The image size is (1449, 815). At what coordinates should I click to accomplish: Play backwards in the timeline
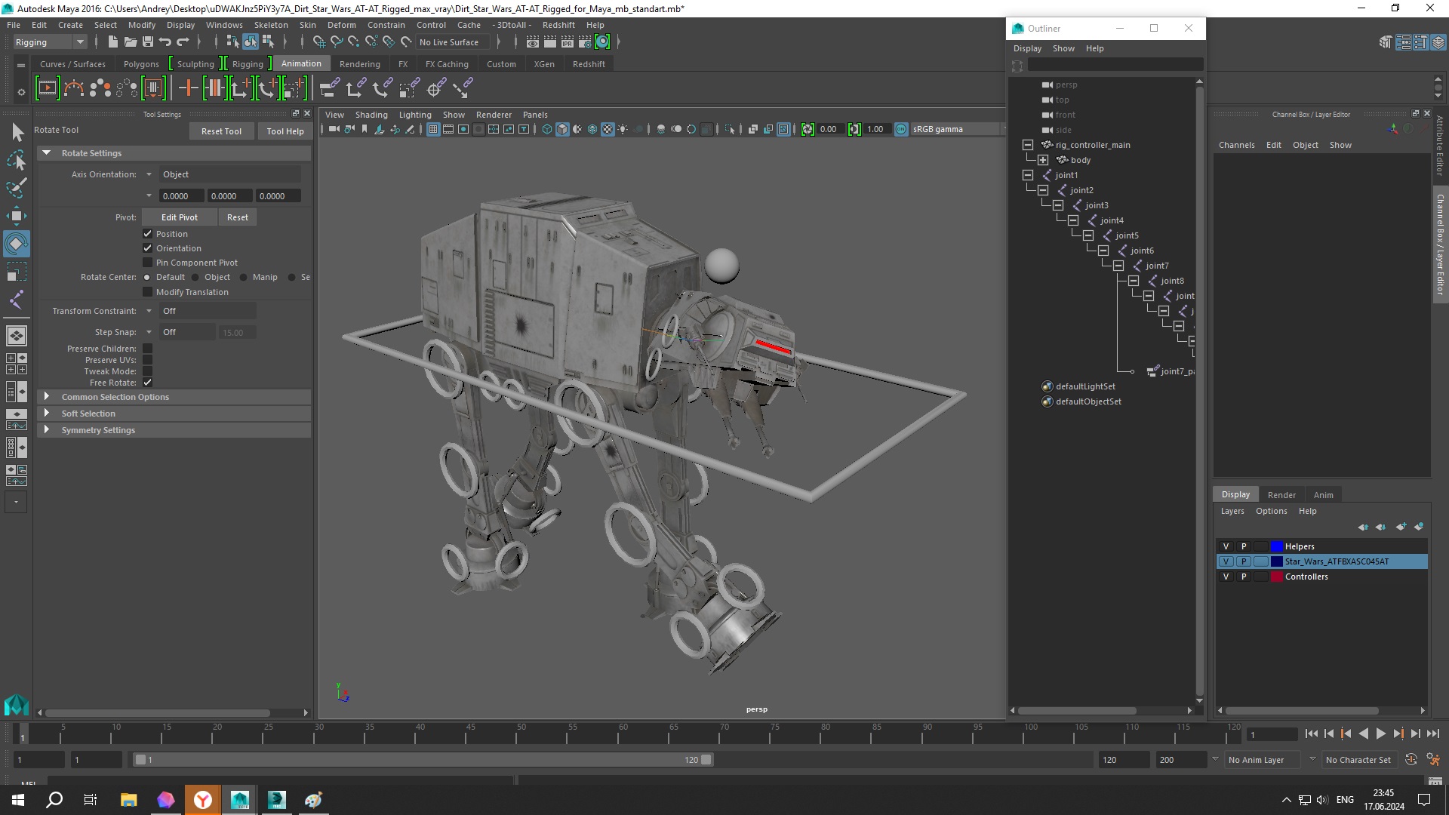pyautogui.click(x=1363, y=733)
